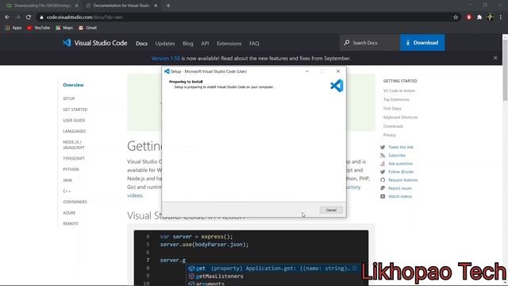Open the browser extensions puzzle icon

pos(479,17)
